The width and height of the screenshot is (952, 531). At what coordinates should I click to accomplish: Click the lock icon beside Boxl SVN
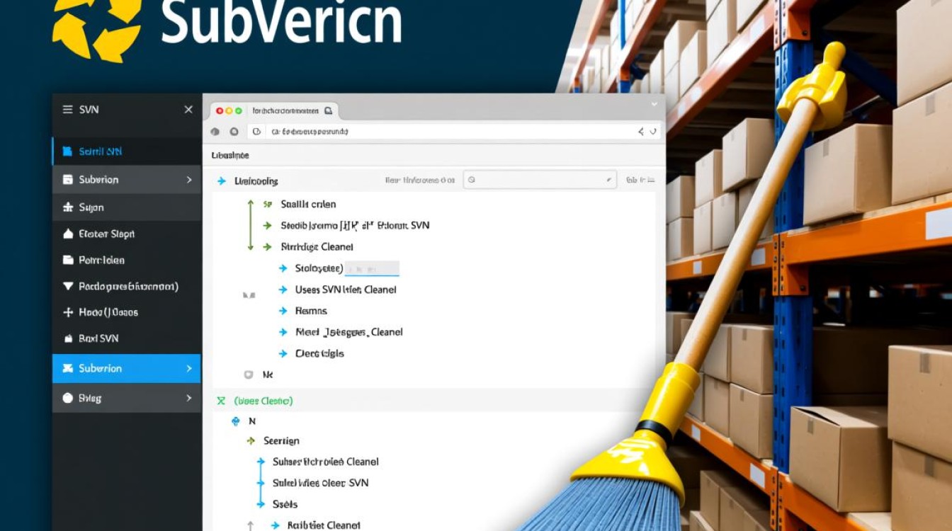click(x=68, y=338)
